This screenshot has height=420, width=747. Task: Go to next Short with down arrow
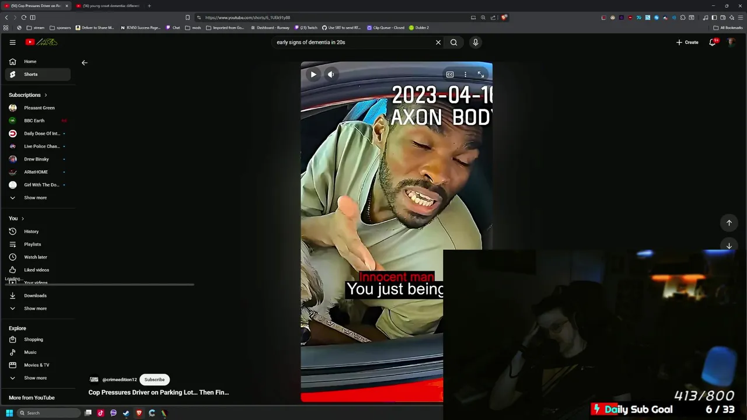pyautogui.click(x=729, y=246)
